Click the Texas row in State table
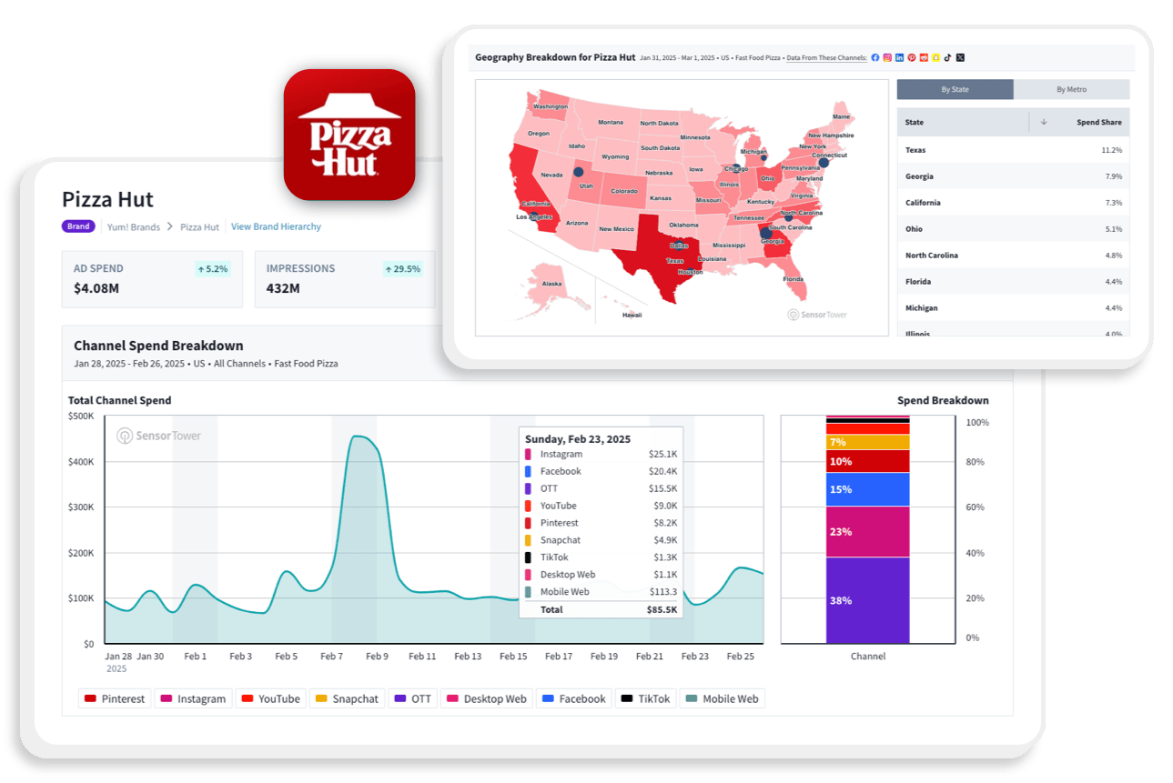The height and width of the screenshot is (783, 1173). pos(1013,150)
